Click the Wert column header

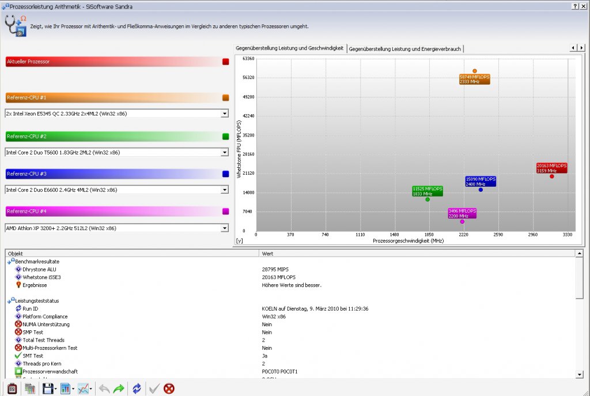[x=417, y=253]
